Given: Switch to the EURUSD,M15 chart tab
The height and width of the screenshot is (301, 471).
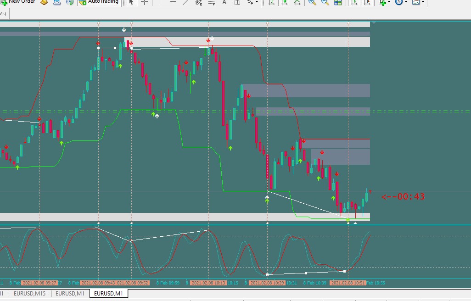Looking at the screenshot, I should tap(29, 294).
